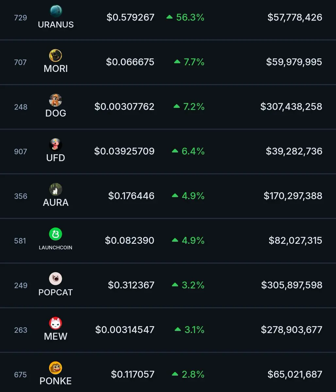Viewport: 336px width, 392px height.
Task: Select the red MEW cat icon
Action: (56, 323)
